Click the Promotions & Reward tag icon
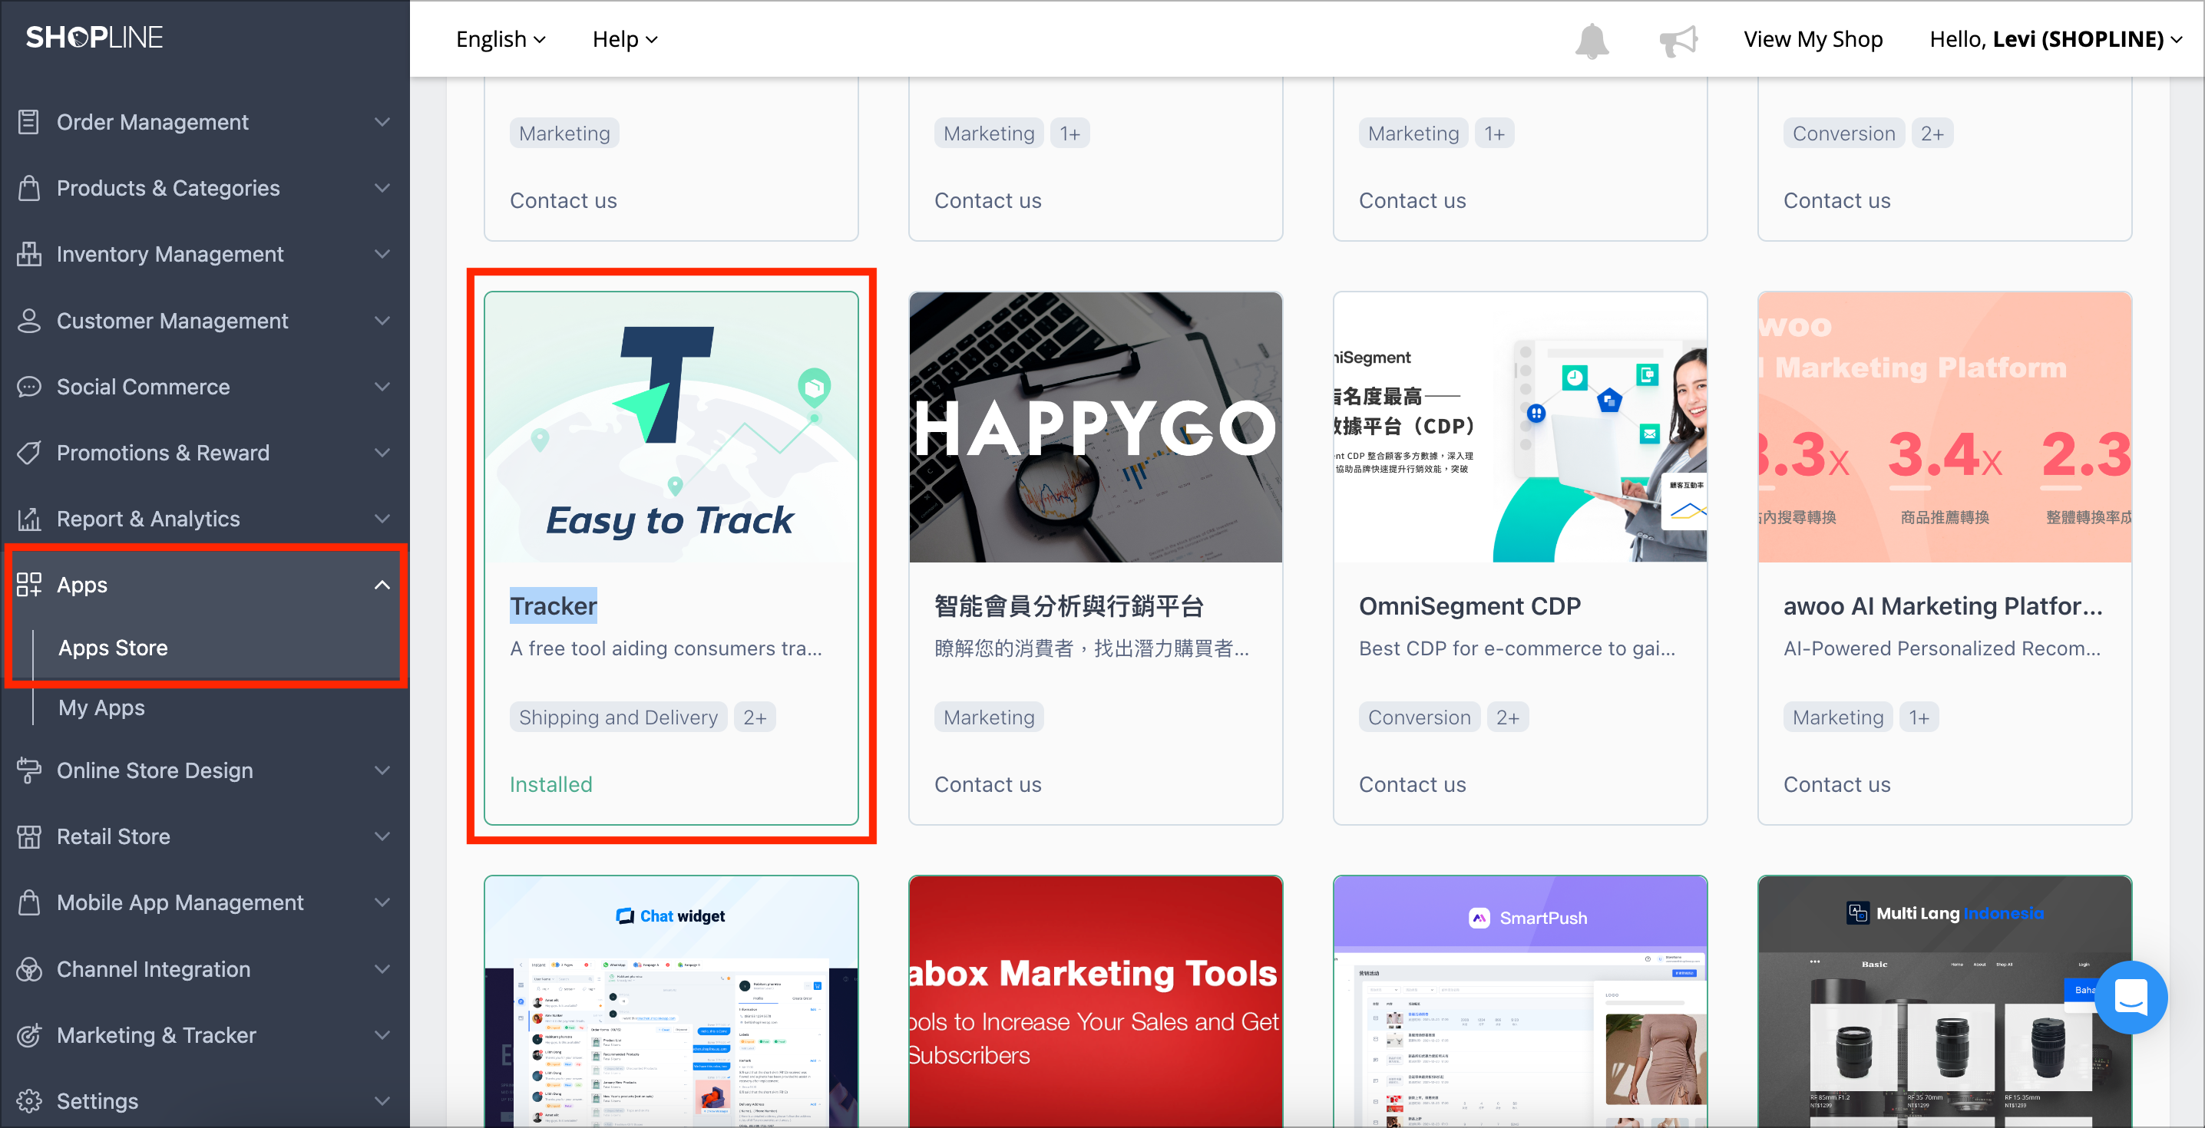2205x1128 pixels. [x=29, y=453]
